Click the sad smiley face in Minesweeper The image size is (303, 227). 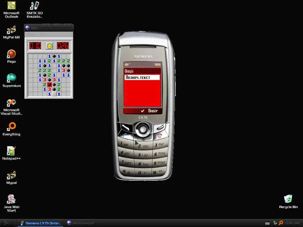coord(49,46)
